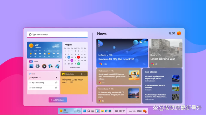The height and width of the screenshot is (115, 206).
Task: Open the Paint palette icon
Action: pyautogui.click(x=57, y=66)
